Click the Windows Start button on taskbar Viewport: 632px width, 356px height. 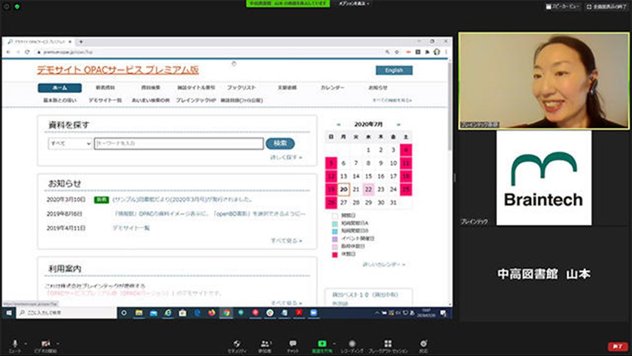tap(9, 313)
